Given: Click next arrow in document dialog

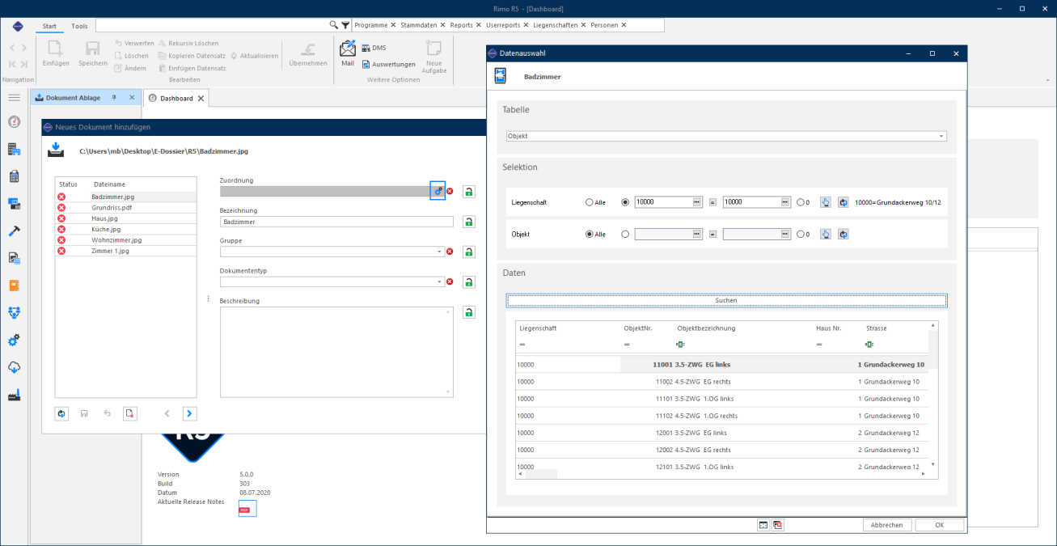Looking at the screenshot, I should [189, 413].
